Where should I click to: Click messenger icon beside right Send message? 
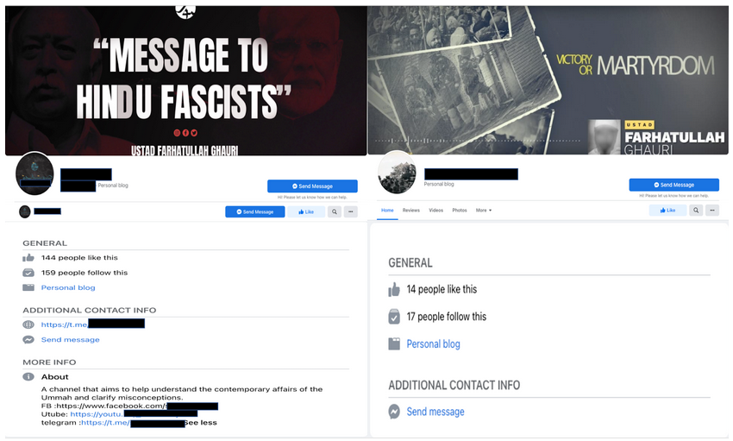[394, 412]
